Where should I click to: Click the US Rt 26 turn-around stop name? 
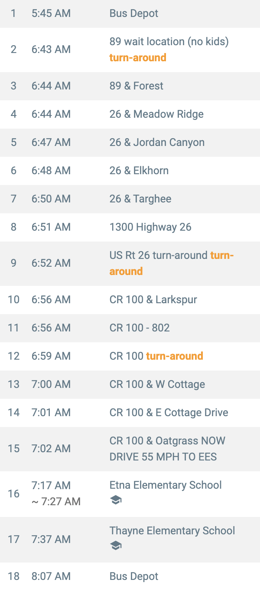pyautogui.click(x=158, y=255)
